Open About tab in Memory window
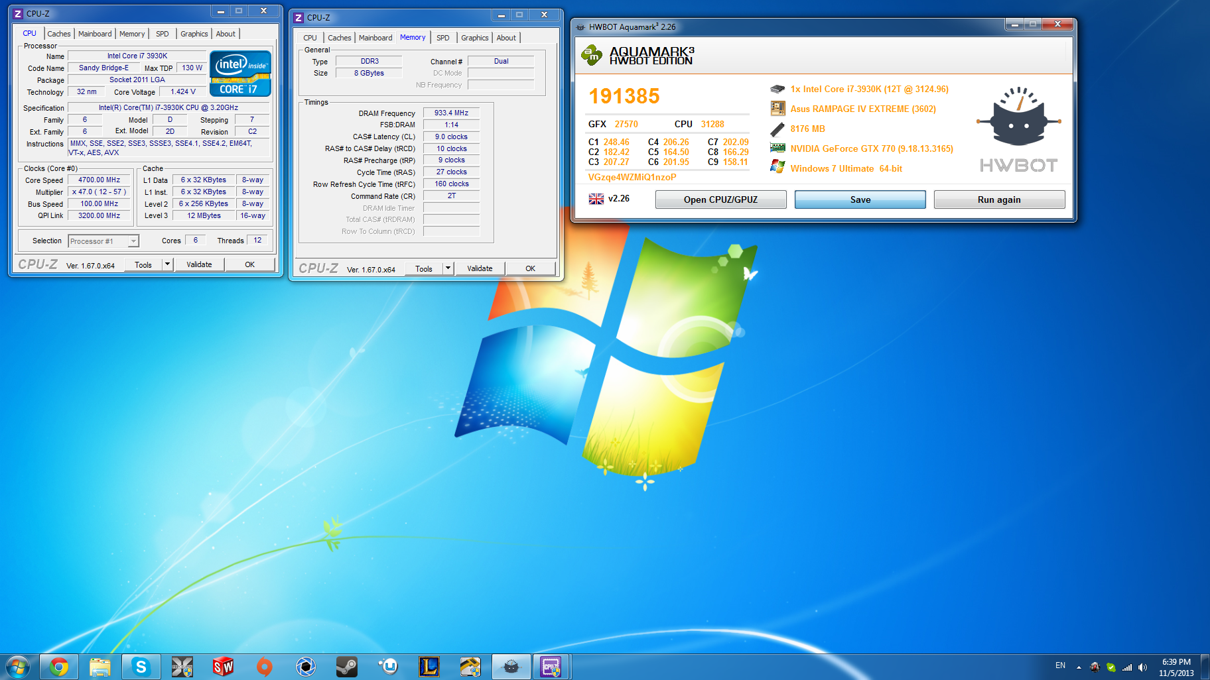The height and width of the screenshot is (680, 1210). [506, 38]
